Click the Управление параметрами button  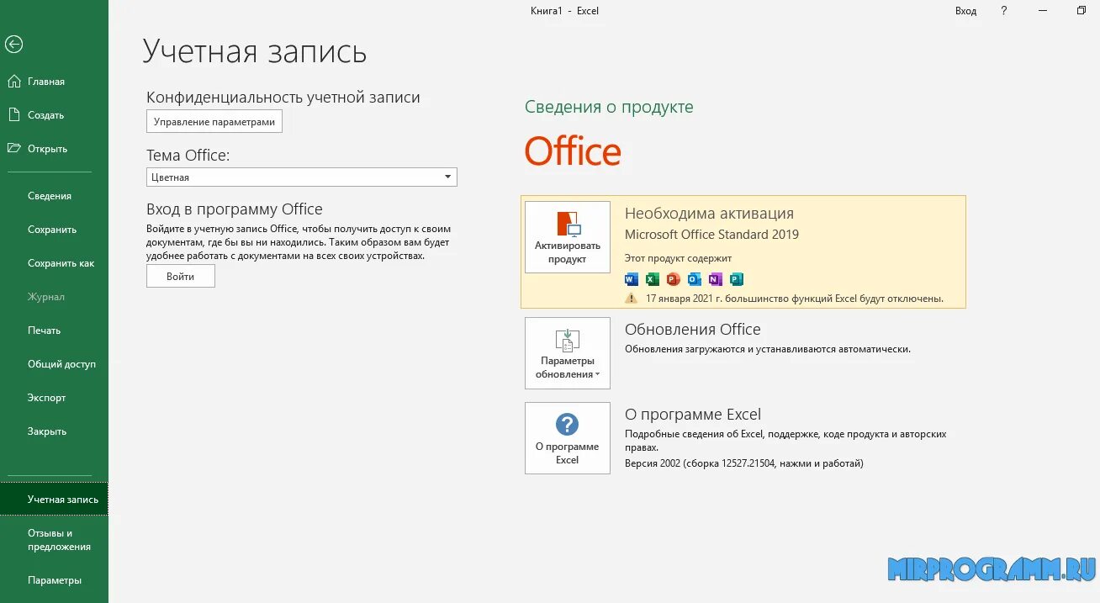pos(214,121)
